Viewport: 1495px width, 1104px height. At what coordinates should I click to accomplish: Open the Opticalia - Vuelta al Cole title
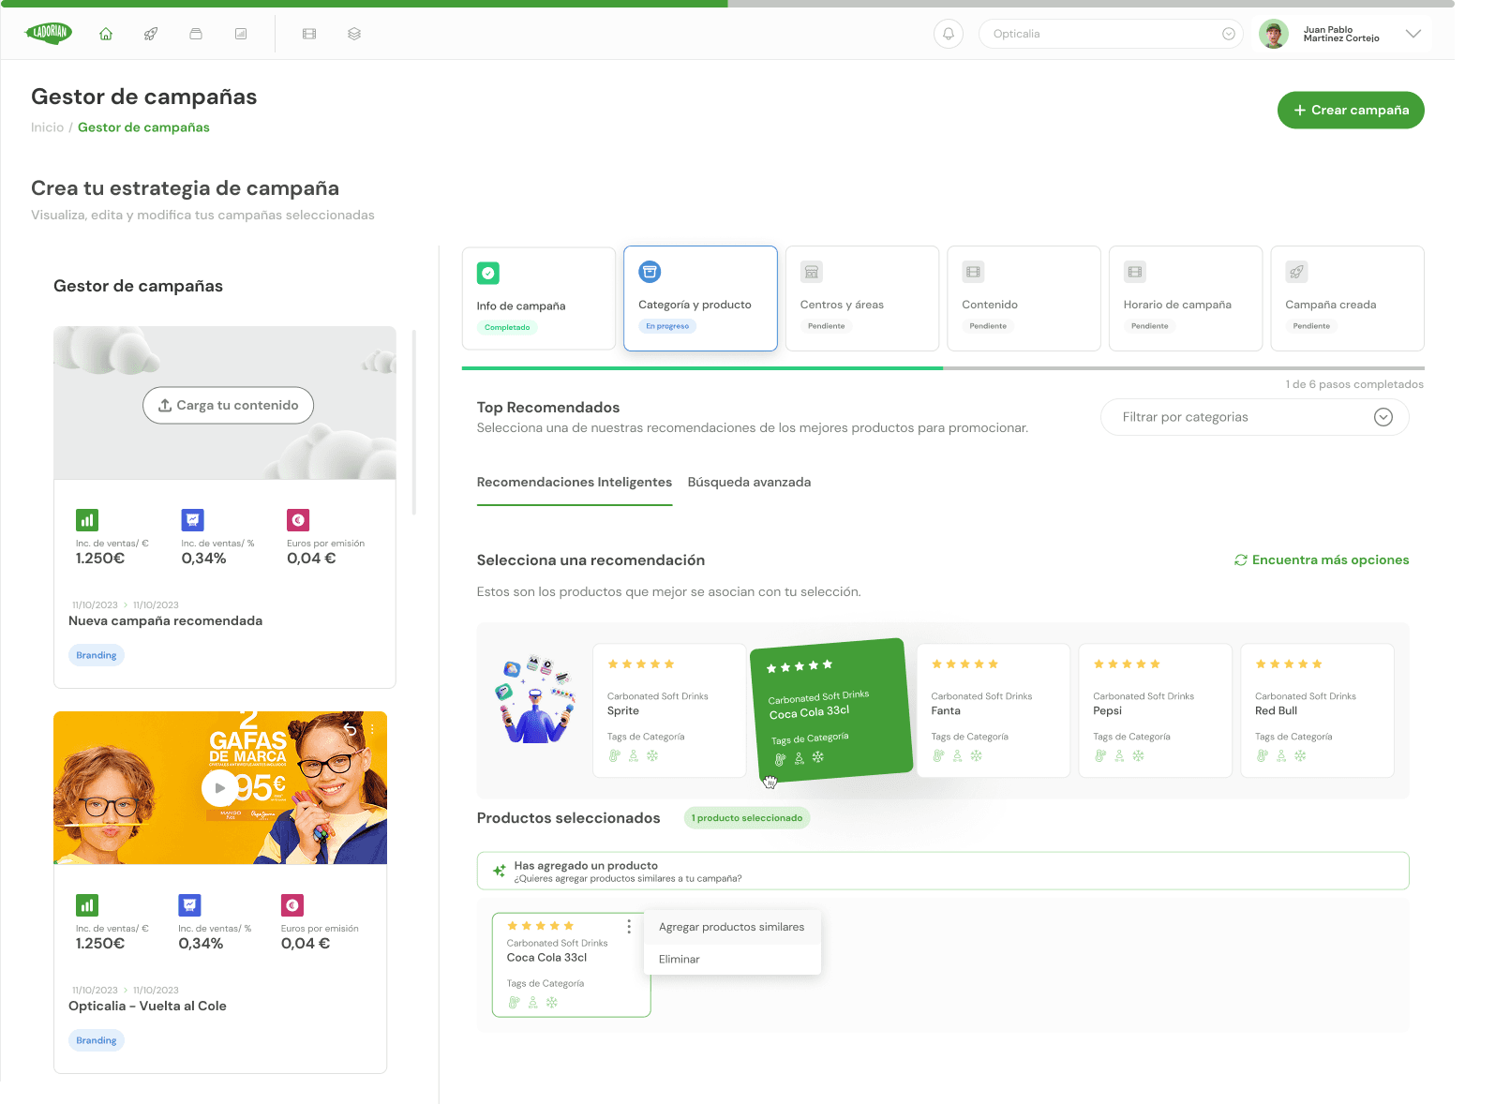147,1006
